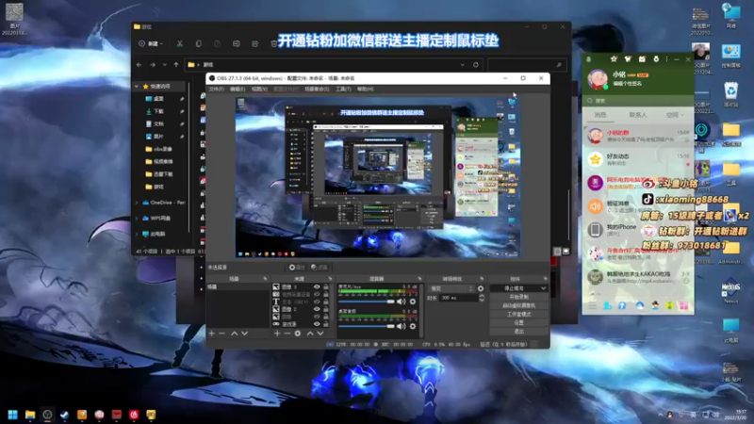Adjust the microphone volume slider

click(x=367, y=302)
